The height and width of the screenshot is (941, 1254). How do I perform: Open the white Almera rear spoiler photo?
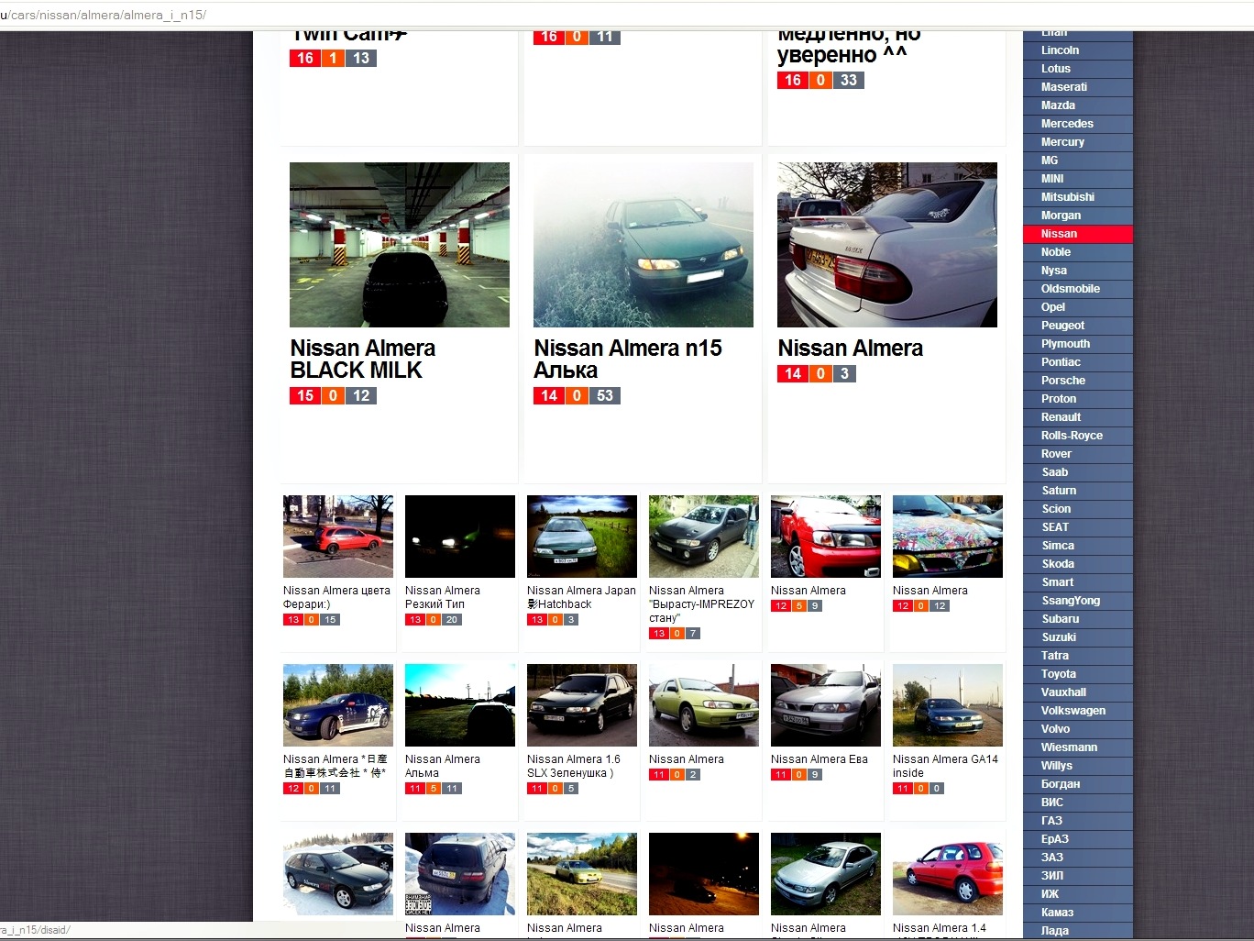887,245
